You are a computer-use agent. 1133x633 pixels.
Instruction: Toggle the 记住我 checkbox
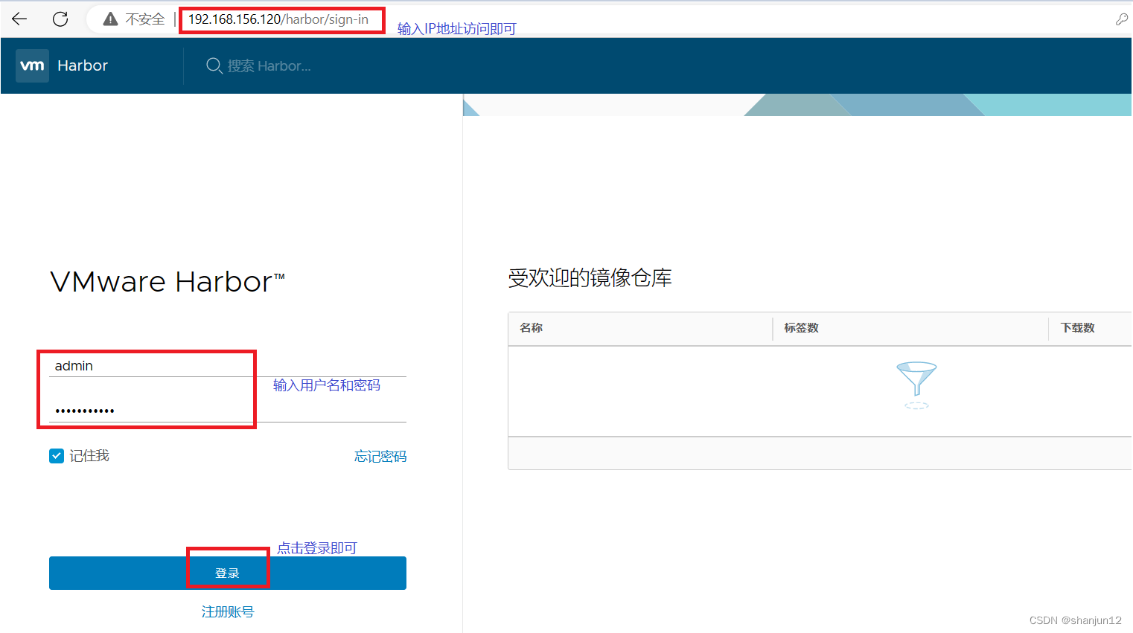(57, 456)
